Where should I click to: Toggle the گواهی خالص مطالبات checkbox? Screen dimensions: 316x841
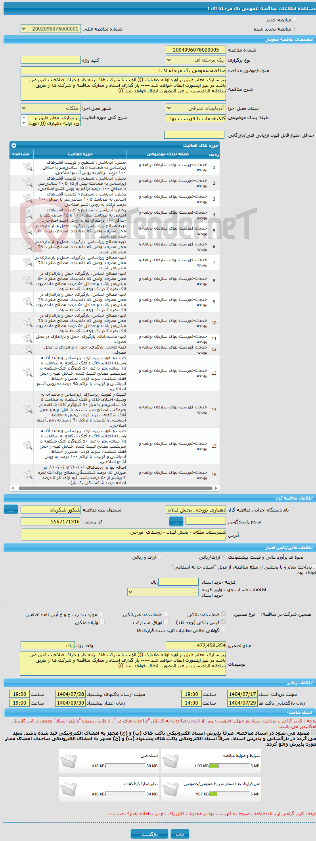(223, 630)
